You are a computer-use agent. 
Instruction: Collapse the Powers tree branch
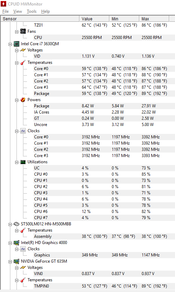[17, 100]
